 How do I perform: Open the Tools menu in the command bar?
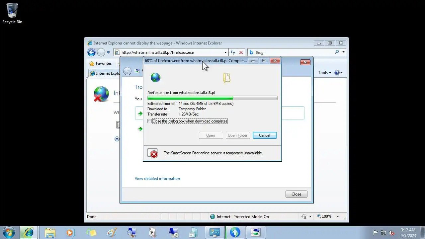point(324,73)
